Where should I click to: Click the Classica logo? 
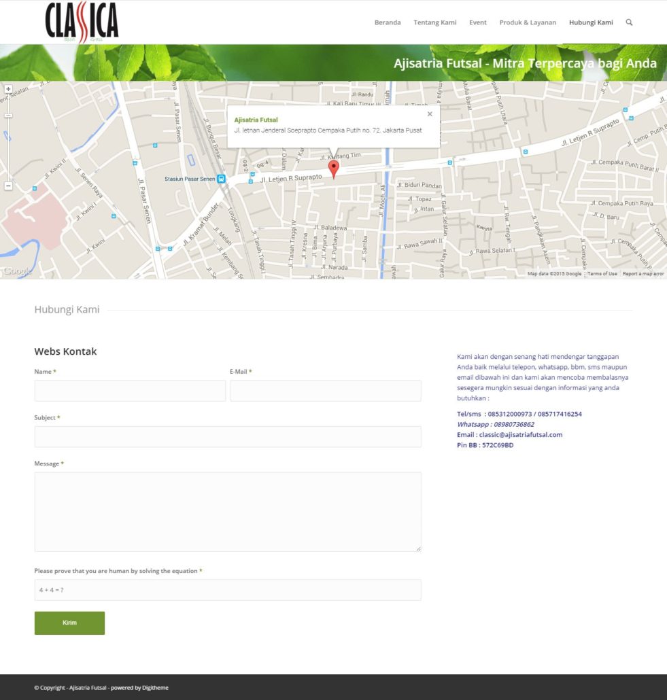82,22
